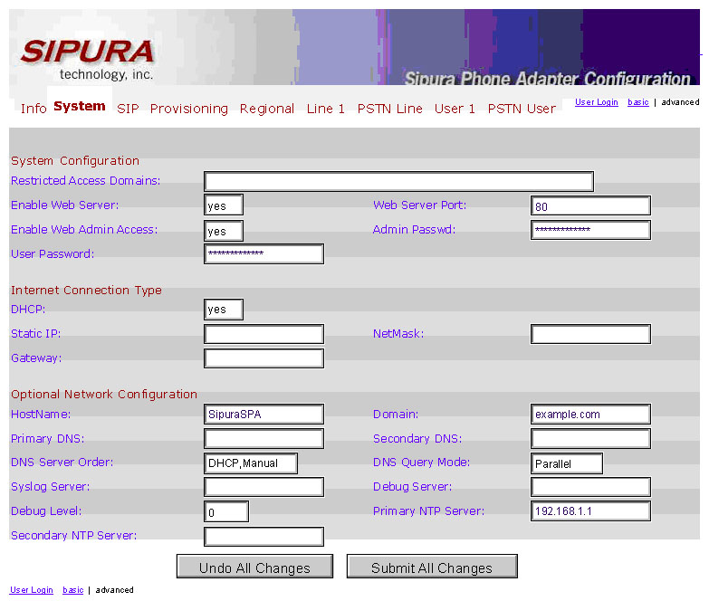Go to the Regional tab

(266, 109)
